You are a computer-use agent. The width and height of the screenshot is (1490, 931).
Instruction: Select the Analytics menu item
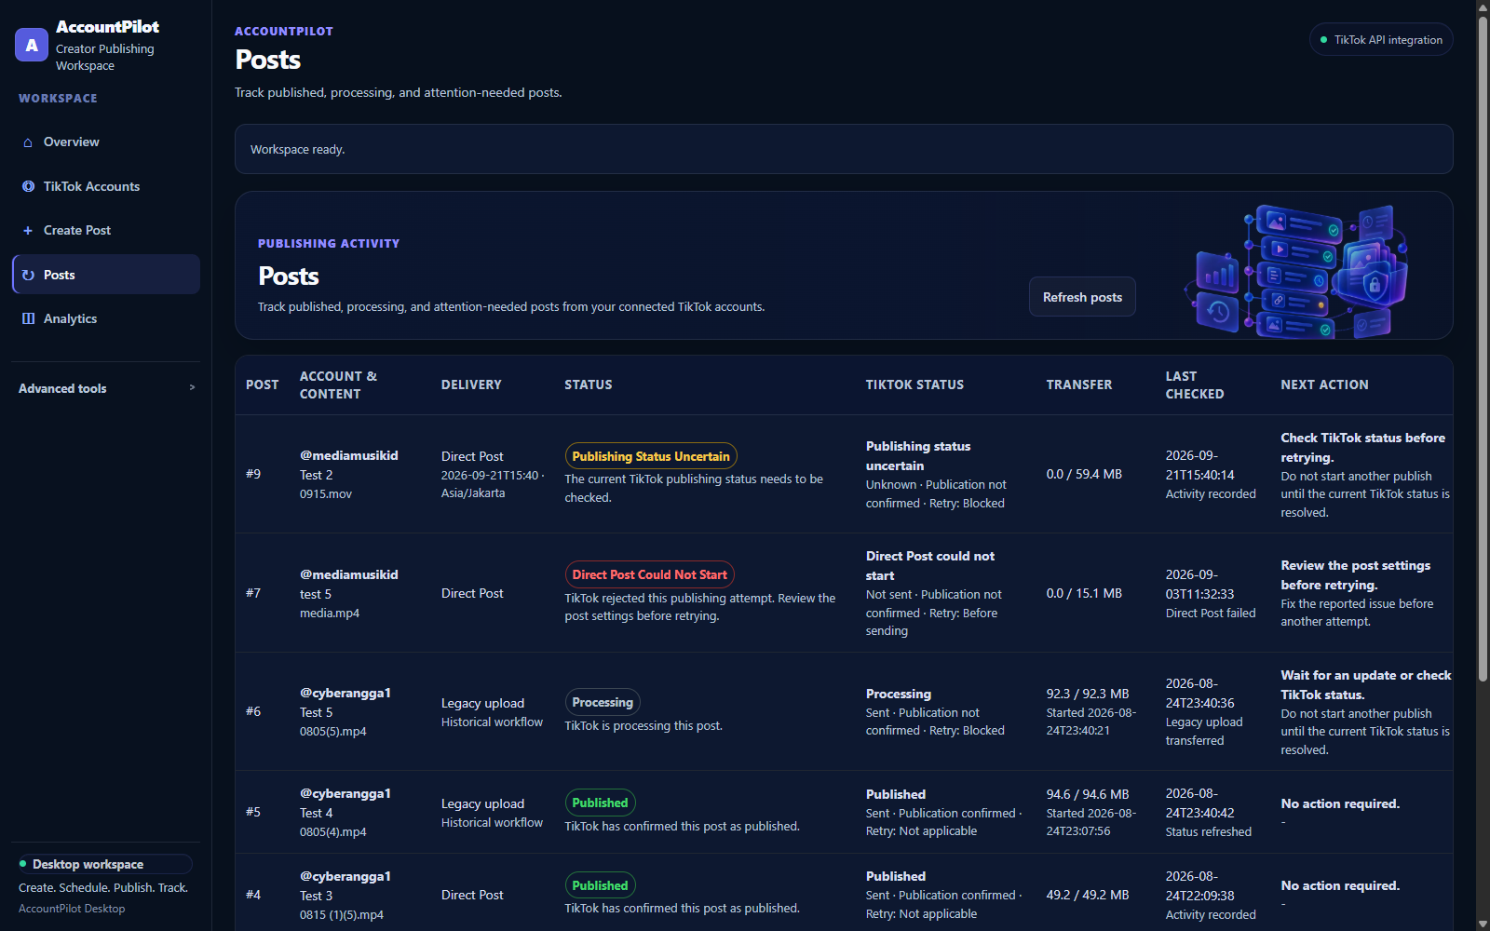coord(106,318)
